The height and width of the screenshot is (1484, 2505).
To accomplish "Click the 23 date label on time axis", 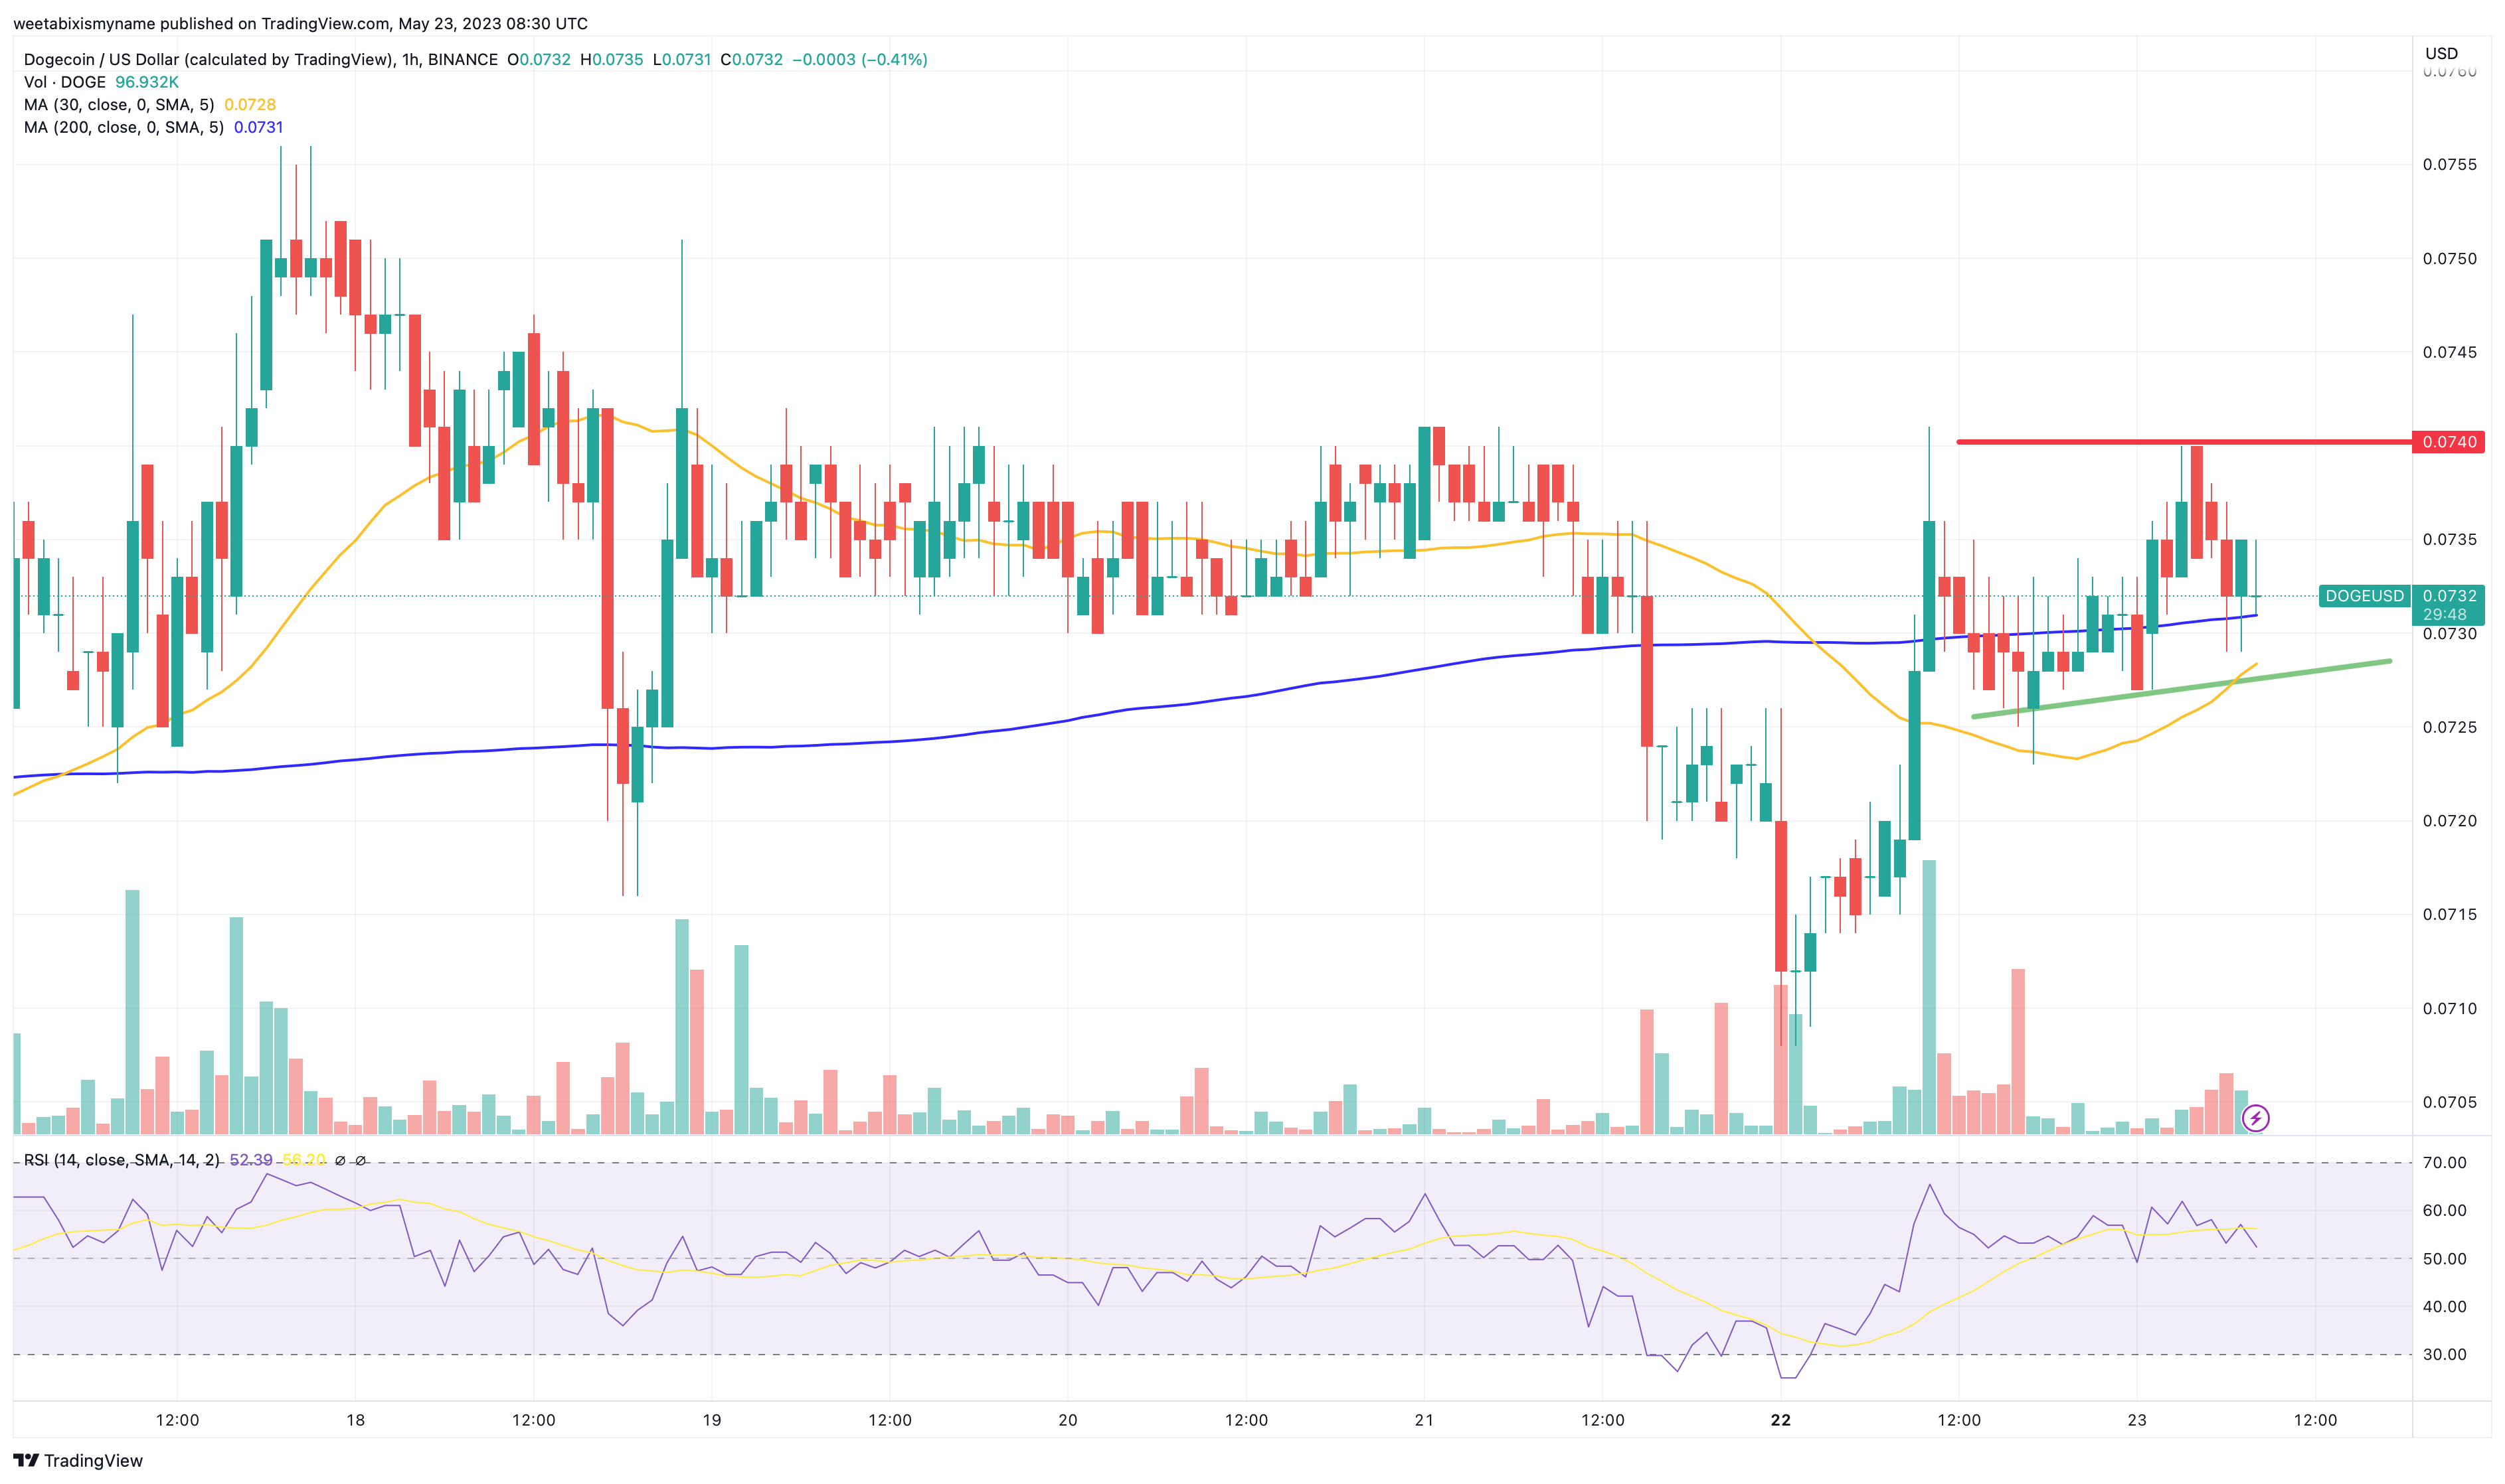I will [x=2137, y=1421].
